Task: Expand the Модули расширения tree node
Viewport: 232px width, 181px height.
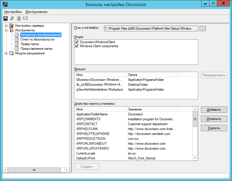Action: [x=6, y=53]
